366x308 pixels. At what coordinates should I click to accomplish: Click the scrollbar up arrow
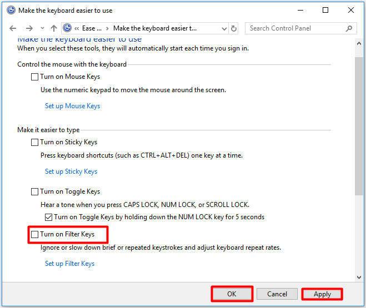pyautogui.click(x=359, y=43)
